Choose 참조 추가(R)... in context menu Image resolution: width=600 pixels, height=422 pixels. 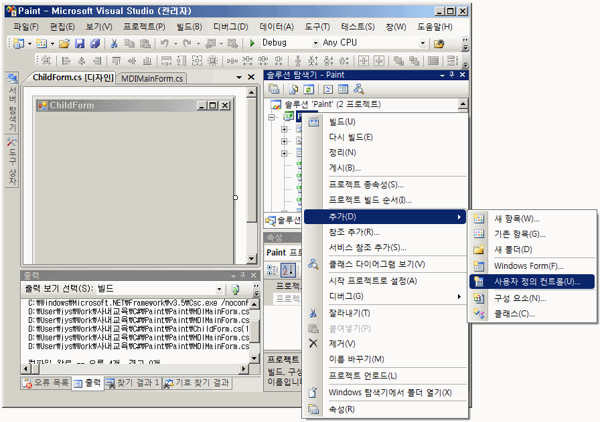385,232
